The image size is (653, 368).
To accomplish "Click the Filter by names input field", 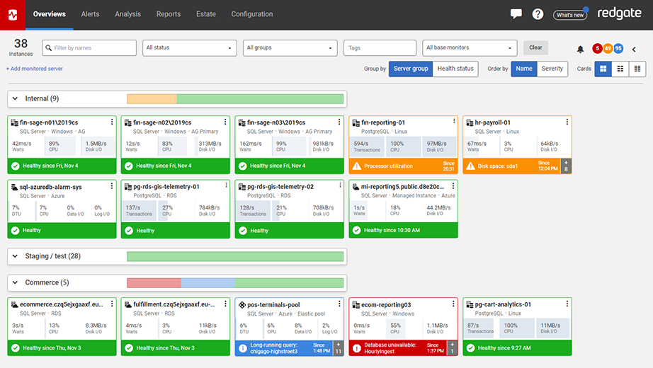I will coord(89,48).
